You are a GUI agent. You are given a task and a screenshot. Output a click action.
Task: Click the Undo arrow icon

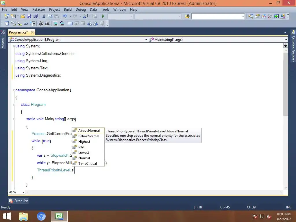tap(65, 16)
